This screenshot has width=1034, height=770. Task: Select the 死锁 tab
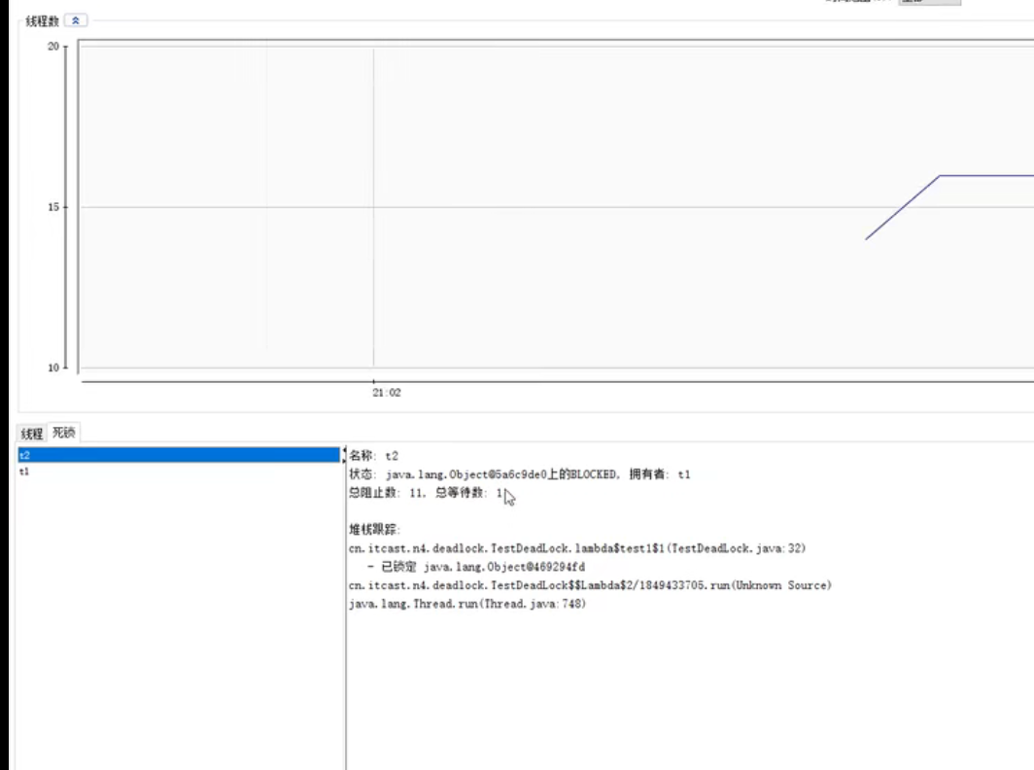[x=64, y=433]
